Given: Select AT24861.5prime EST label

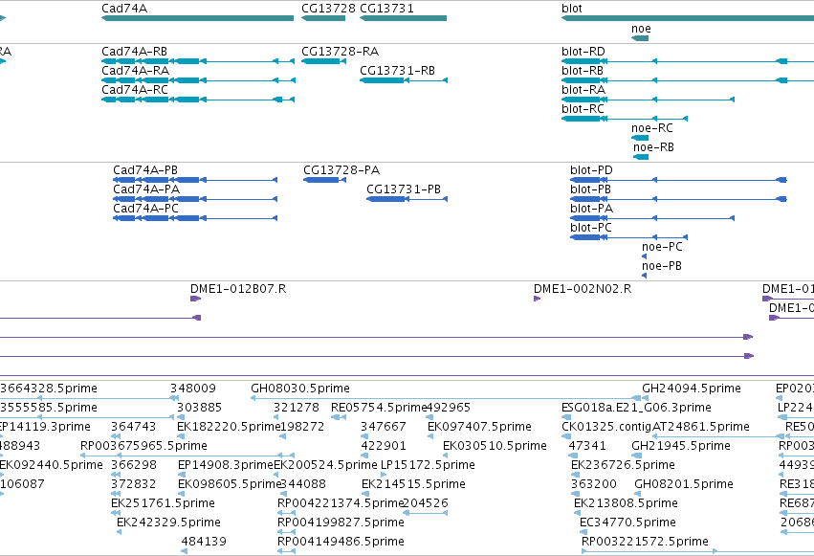Looking at the screenshot, I should point(701,427).
